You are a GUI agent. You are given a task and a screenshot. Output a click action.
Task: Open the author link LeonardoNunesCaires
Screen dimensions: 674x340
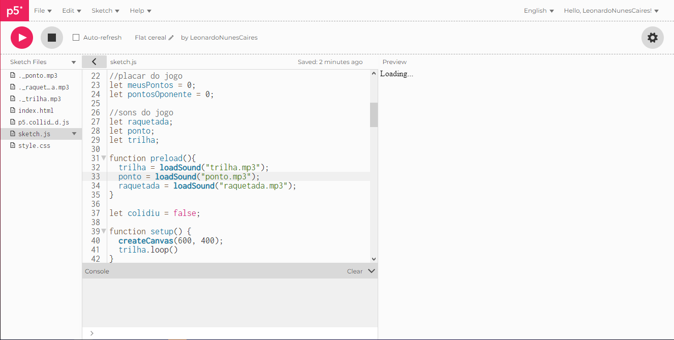coord(224,38)
